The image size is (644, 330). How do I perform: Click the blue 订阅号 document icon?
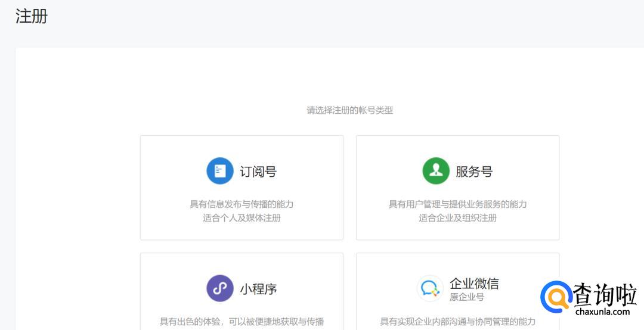(x=219, y=171)
